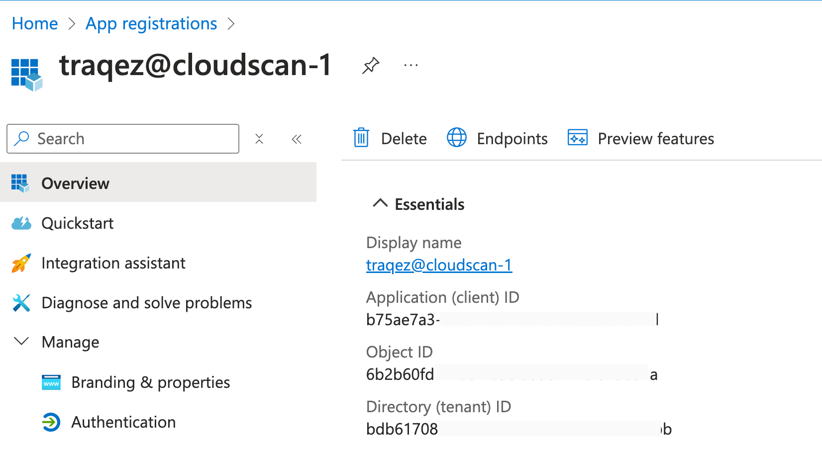Open traqez@cloudscan-1 display name link

pos(439,265)
